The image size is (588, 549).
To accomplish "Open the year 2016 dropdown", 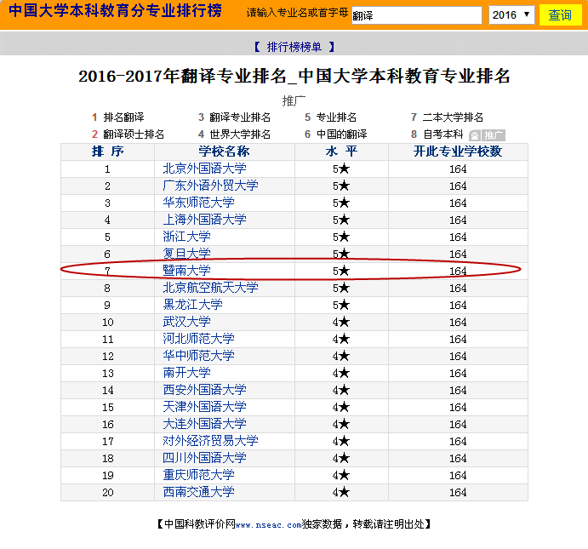I will [511, 15].
